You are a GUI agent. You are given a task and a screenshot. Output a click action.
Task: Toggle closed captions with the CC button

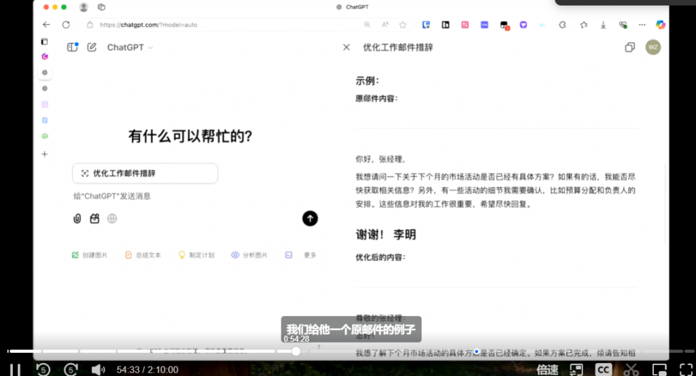[603, 370]
